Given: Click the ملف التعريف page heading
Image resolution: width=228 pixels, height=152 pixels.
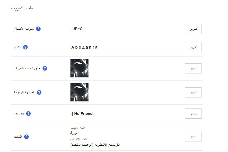Looking at the screenshot, I should point(22,8).
